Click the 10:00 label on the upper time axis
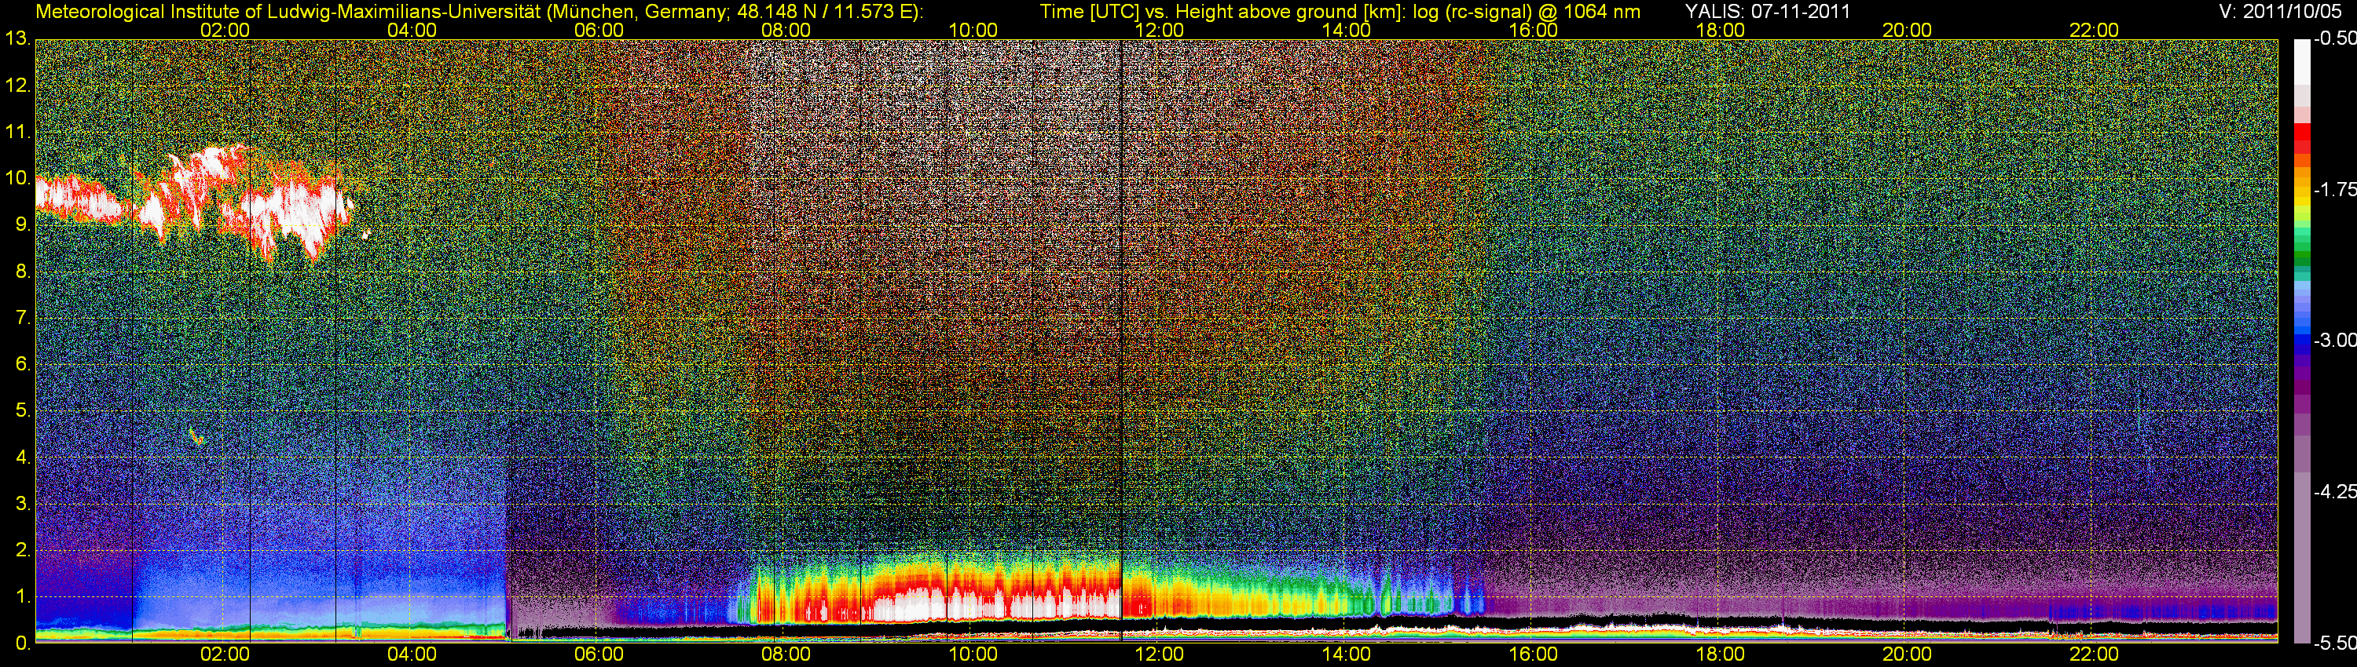Screen dimensions: 2357x667 tap(973, 30)
